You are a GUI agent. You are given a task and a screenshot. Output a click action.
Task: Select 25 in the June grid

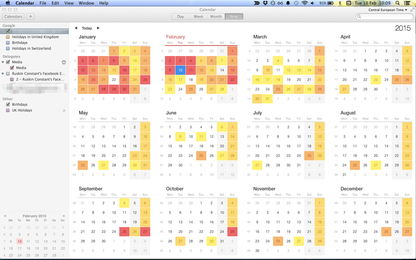[201, 155]
